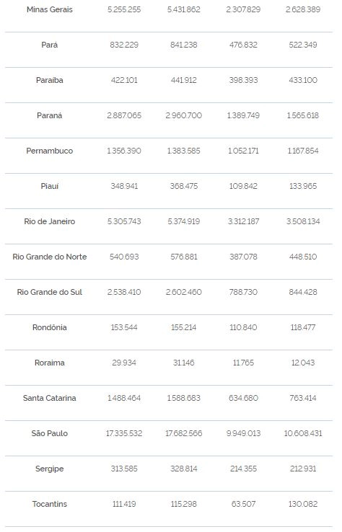Select Roraima's value 31.146
Image resolution: width=342 pixels, height=532 pixels.
coord(184,363)
